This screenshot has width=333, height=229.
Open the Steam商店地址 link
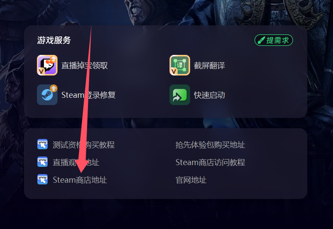point(80,180)
